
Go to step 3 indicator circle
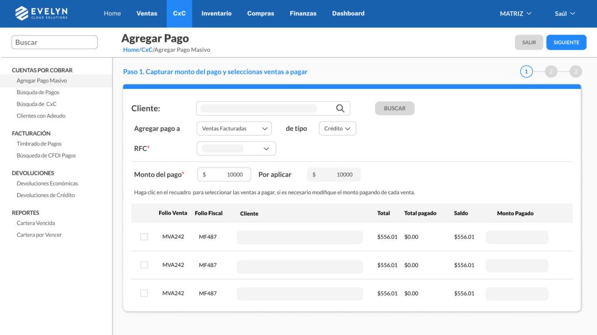click(575, 72)
